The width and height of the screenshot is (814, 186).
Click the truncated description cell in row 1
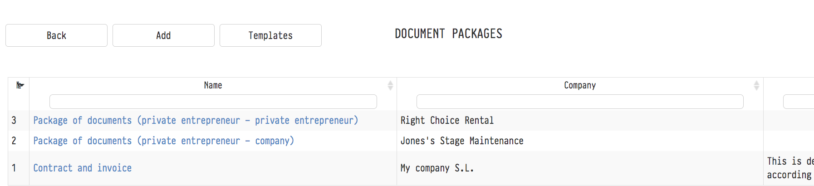tap(789, 168)
